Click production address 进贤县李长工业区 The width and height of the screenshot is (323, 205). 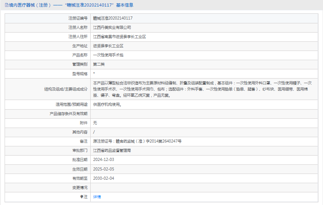pos(108,46)
